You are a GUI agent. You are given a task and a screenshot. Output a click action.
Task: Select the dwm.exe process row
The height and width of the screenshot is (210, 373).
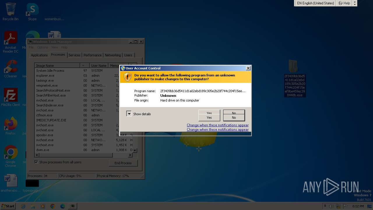(83, 150)
